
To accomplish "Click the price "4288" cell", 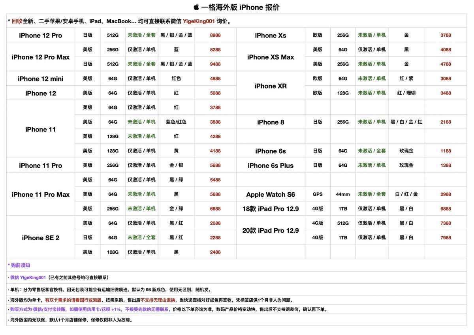I will point(215,136).
